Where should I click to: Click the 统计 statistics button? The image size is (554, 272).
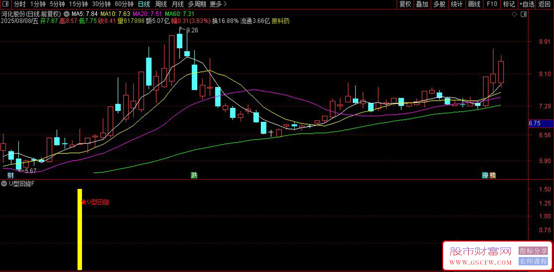(x=457, y=4)
